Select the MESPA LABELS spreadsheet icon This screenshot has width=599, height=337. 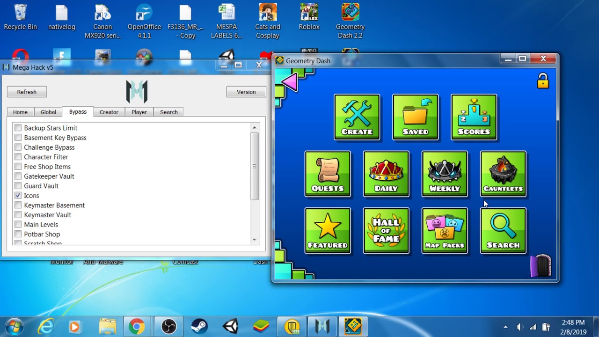click(226, 22)
